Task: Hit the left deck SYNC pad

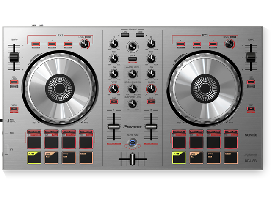Action: coord(68,157)
